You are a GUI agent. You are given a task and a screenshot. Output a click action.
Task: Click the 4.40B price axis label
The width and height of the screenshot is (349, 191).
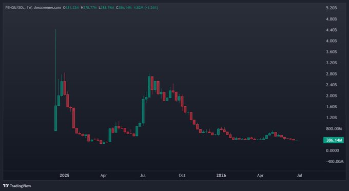point(332,30)
